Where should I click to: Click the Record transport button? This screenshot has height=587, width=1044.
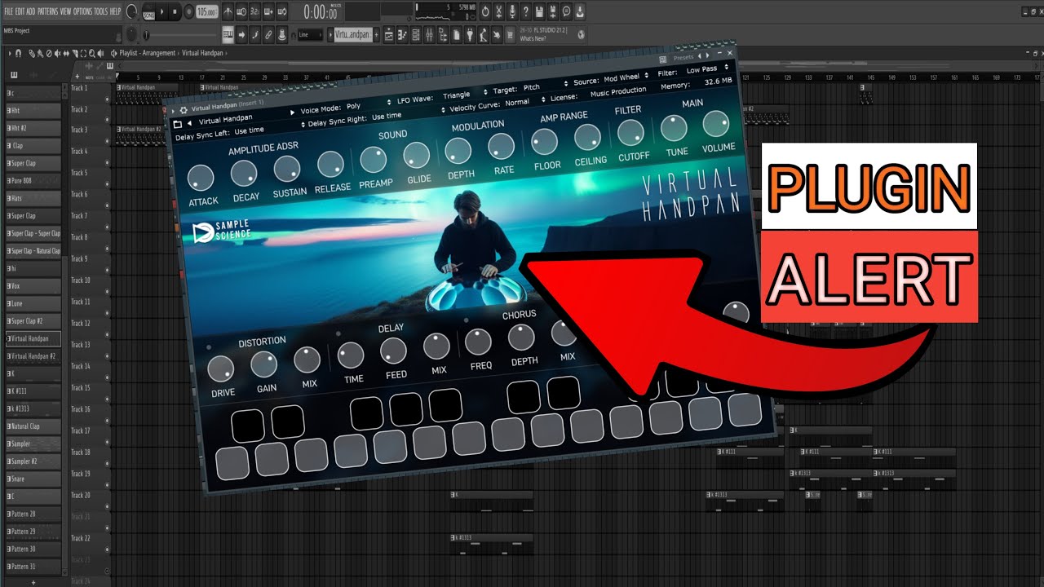click(x=188, y=11)
